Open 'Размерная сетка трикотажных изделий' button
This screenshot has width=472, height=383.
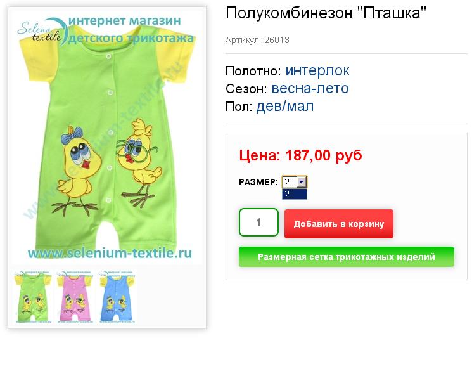[x=346, y=257]
